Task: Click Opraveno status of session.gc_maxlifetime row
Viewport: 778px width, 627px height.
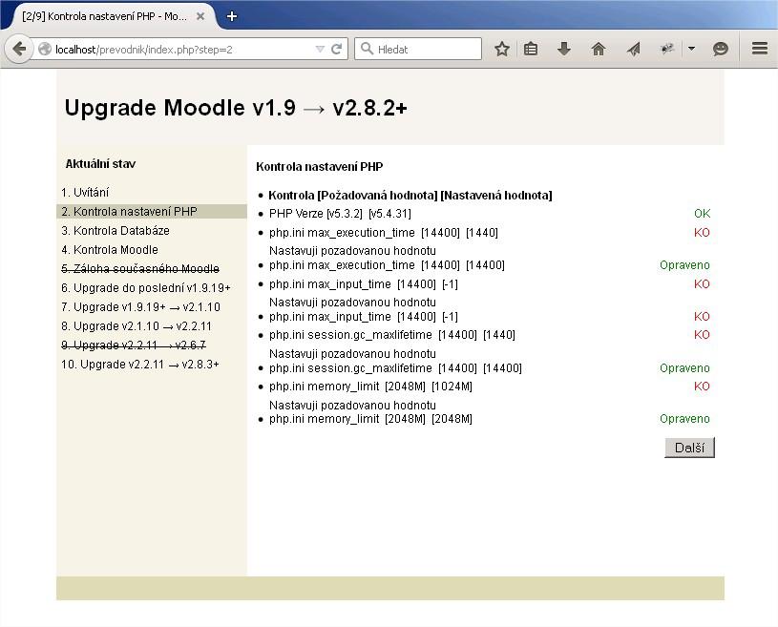Action: (x=684, y=368)
